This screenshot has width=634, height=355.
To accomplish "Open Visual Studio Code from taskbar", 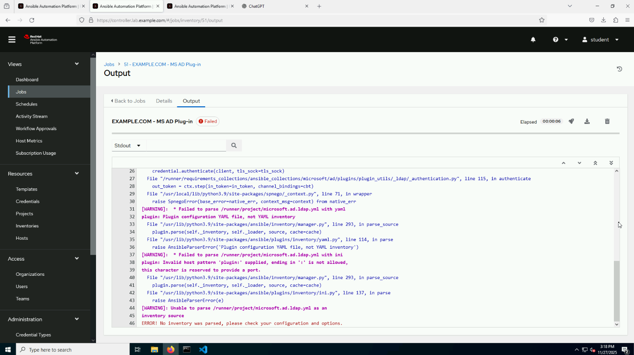I will 203,350.
